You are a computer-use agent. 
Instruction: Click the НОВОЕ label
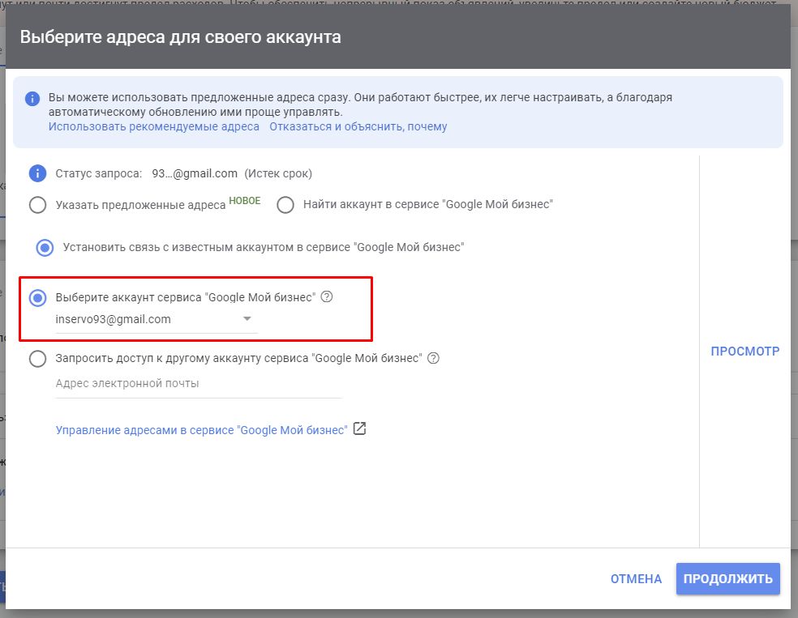coord(245,201)
